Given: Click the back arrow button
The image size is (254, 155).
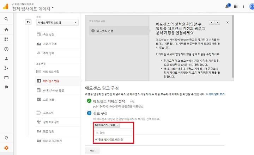Looking at the screenshot, I should (28, 22).
